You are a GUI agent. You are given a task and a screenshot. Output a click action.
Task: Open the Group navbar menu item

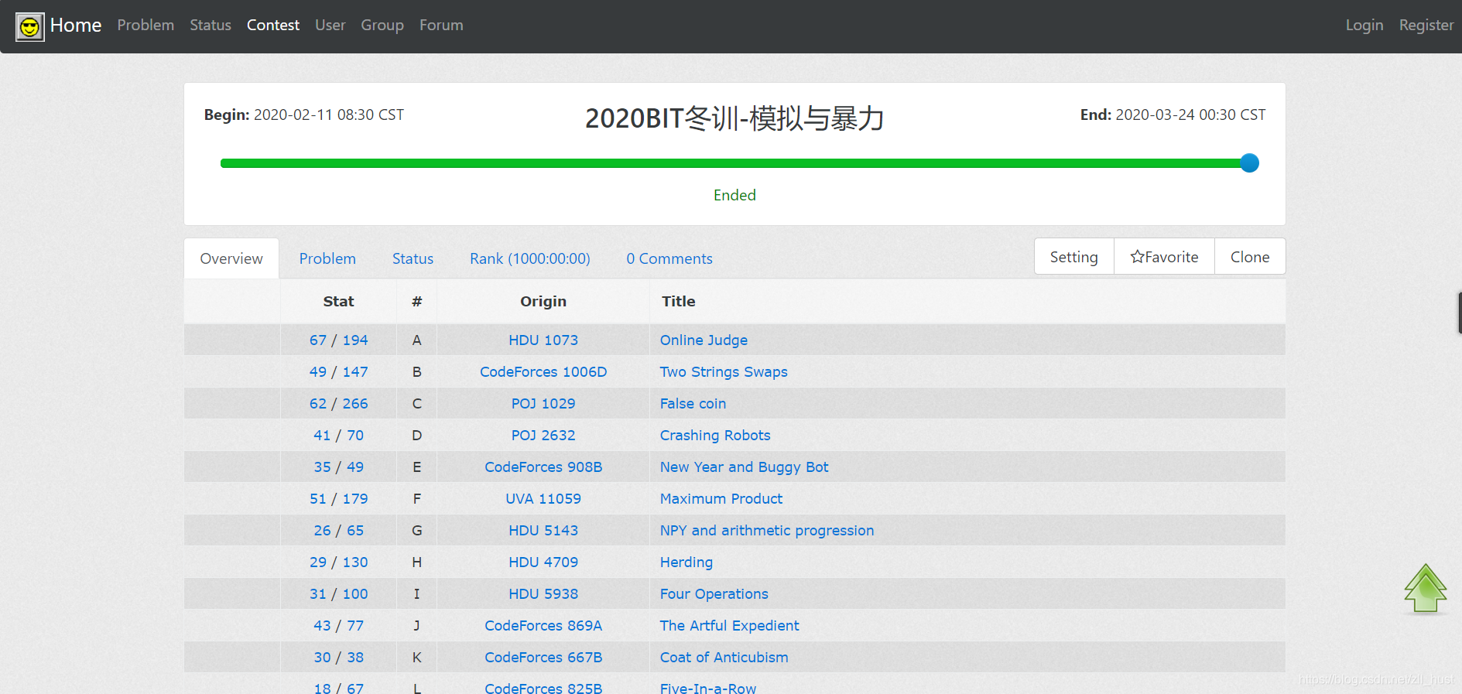point(382,25)
